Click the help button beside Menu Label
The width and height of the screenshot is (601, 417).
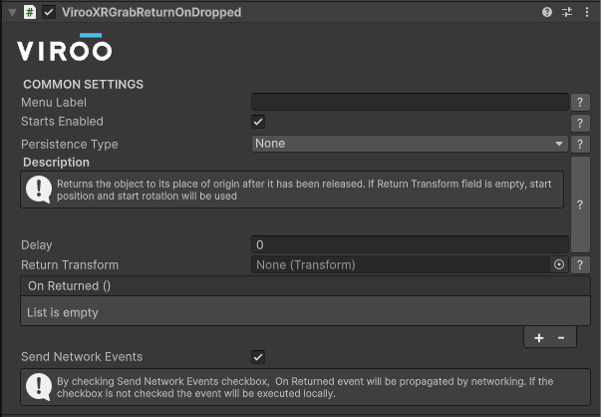tap(580, 102)
